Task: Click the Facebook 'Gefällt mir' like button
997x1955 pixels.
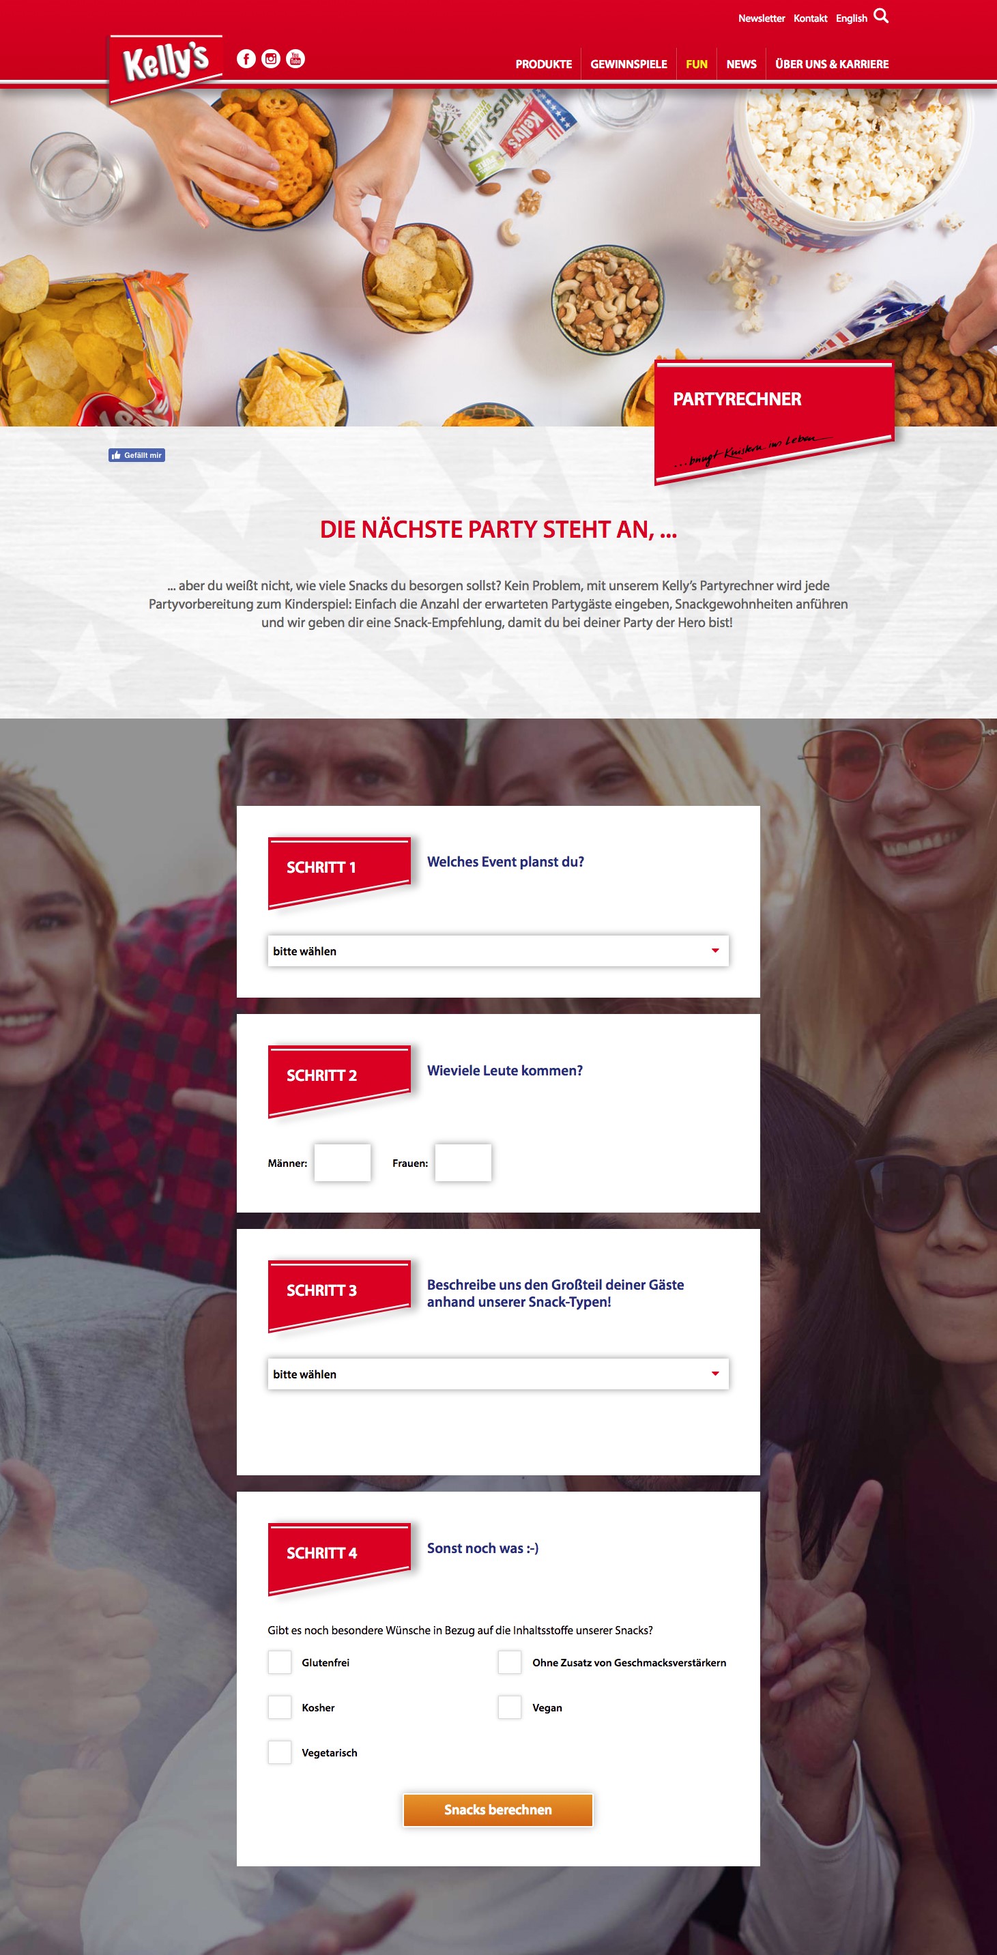Action: (x=136, y=455)
